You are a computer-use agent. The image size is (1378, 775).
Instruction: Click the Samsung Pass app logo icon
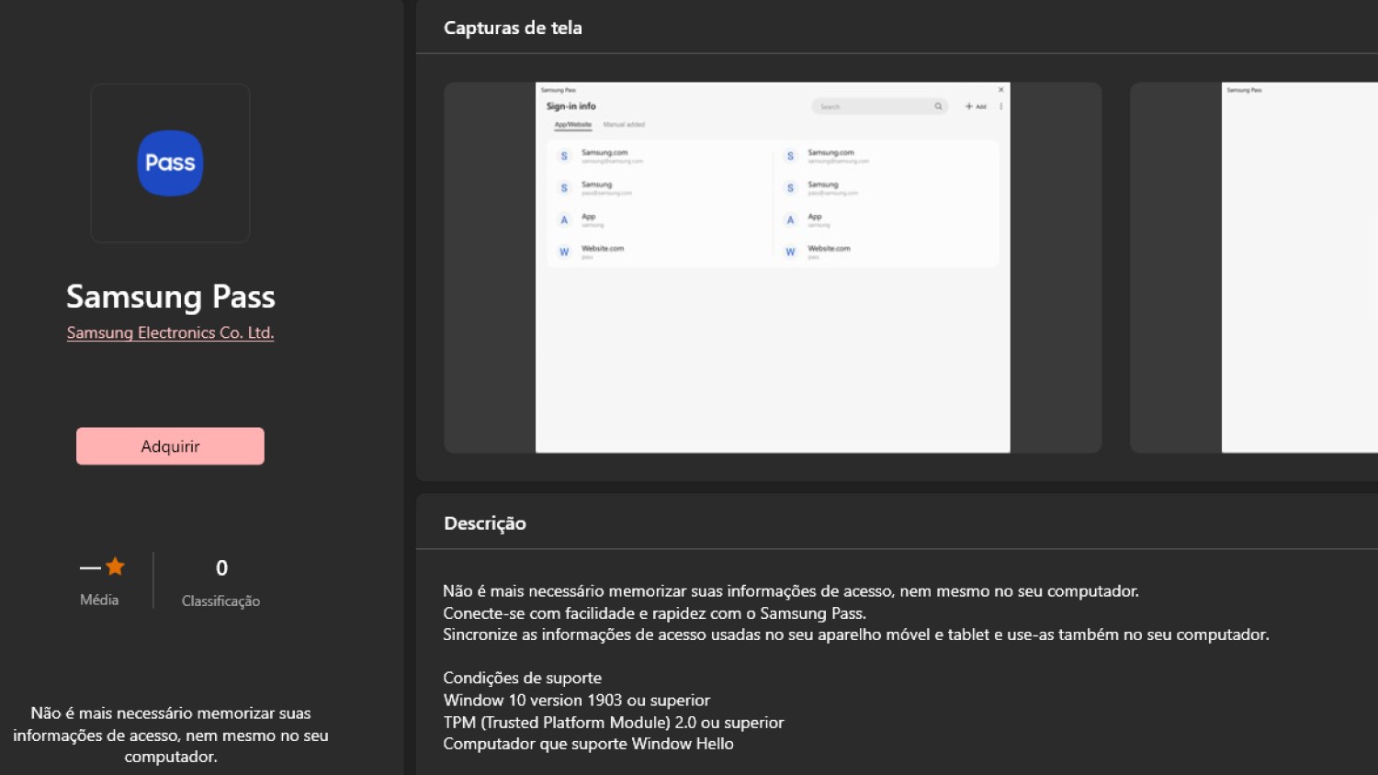[x=170, y=163]
